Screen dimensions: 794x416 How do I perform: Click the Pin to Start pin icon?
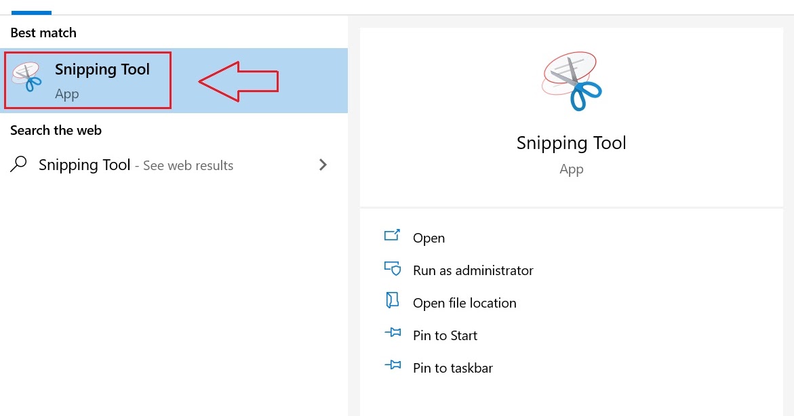(392, 334)
